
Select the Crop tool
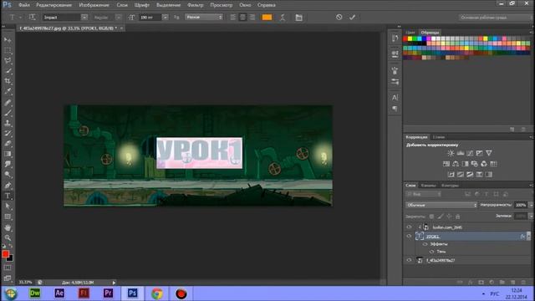pos(8,81)
